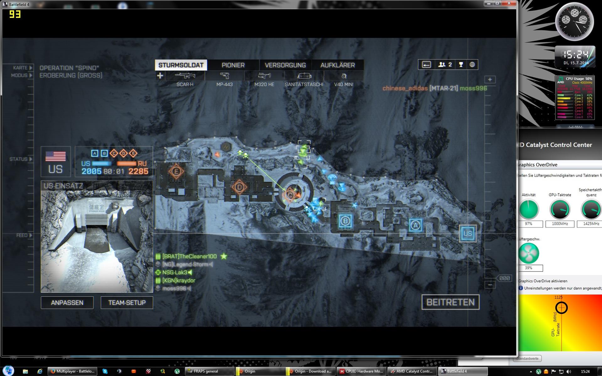The image size is (602, 376).
Task: Select the SCAR-H primary weapon slot
Action: [185, 79]
